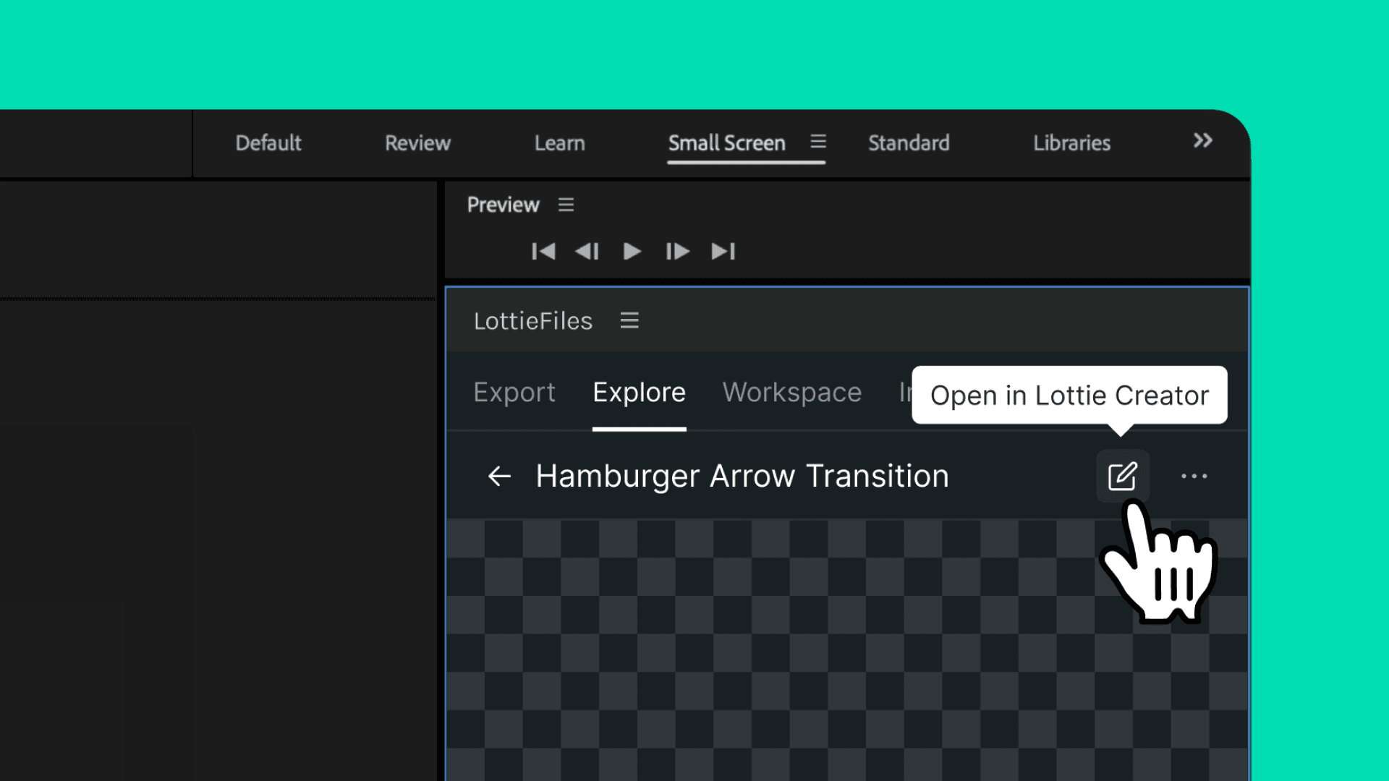Switch to the Workspace tab

(x=792, y=393)
